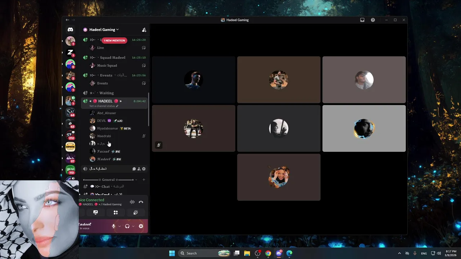Open File Explorer from taskbar
461x259 pixels.
pos(247,253)
